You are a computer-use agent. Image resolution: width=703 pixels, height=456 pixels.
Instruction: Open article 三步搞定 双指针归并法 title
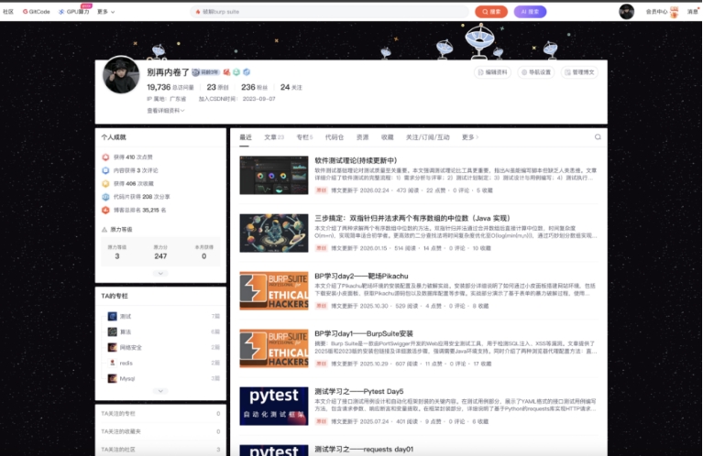(x=412, y=218)
